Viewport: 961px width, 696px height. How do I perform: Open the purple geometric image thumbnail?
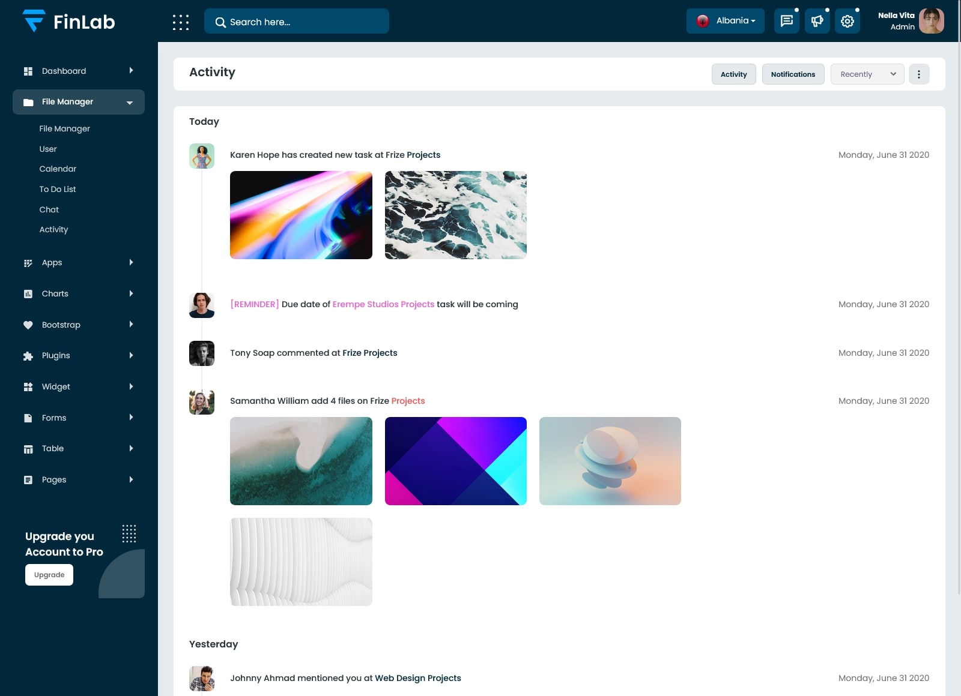click(x=455, y=461)
